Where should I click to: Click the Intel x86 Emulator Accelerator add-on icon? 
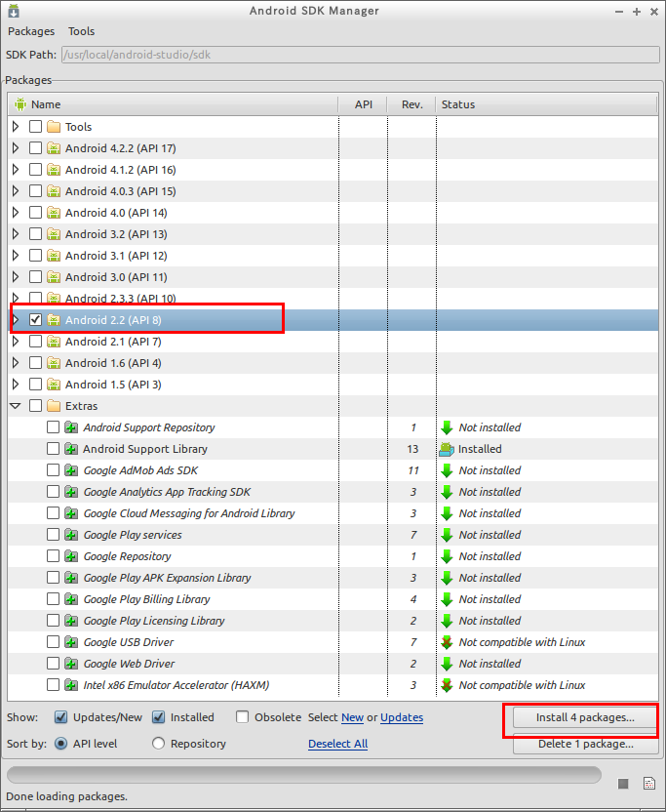pos(71,685)
